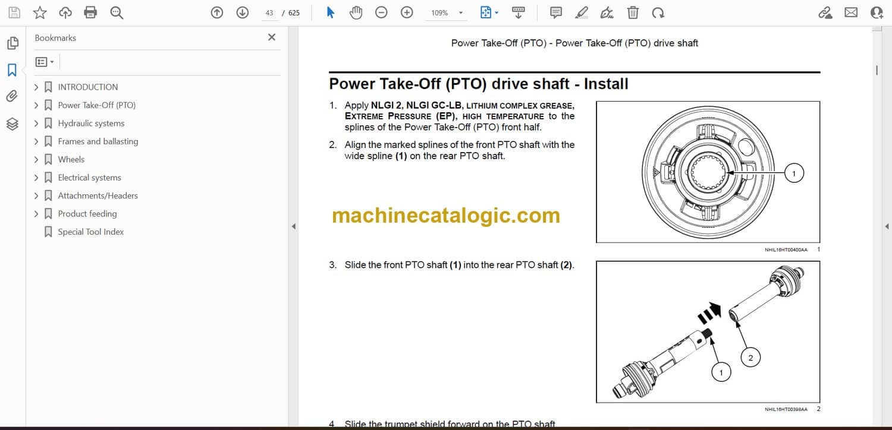892x430 pixels.
Task: Open the Special Tool Index bookmark
Action: 91,232
